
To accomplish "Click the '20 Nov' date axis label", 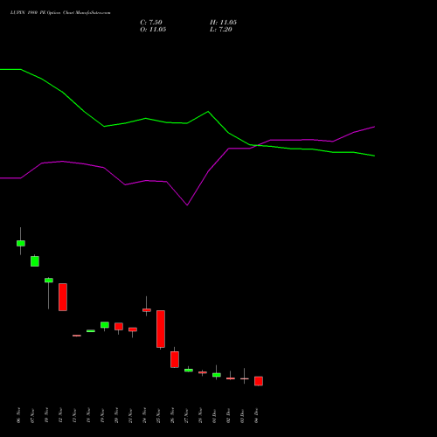I will tap(116, 415).
